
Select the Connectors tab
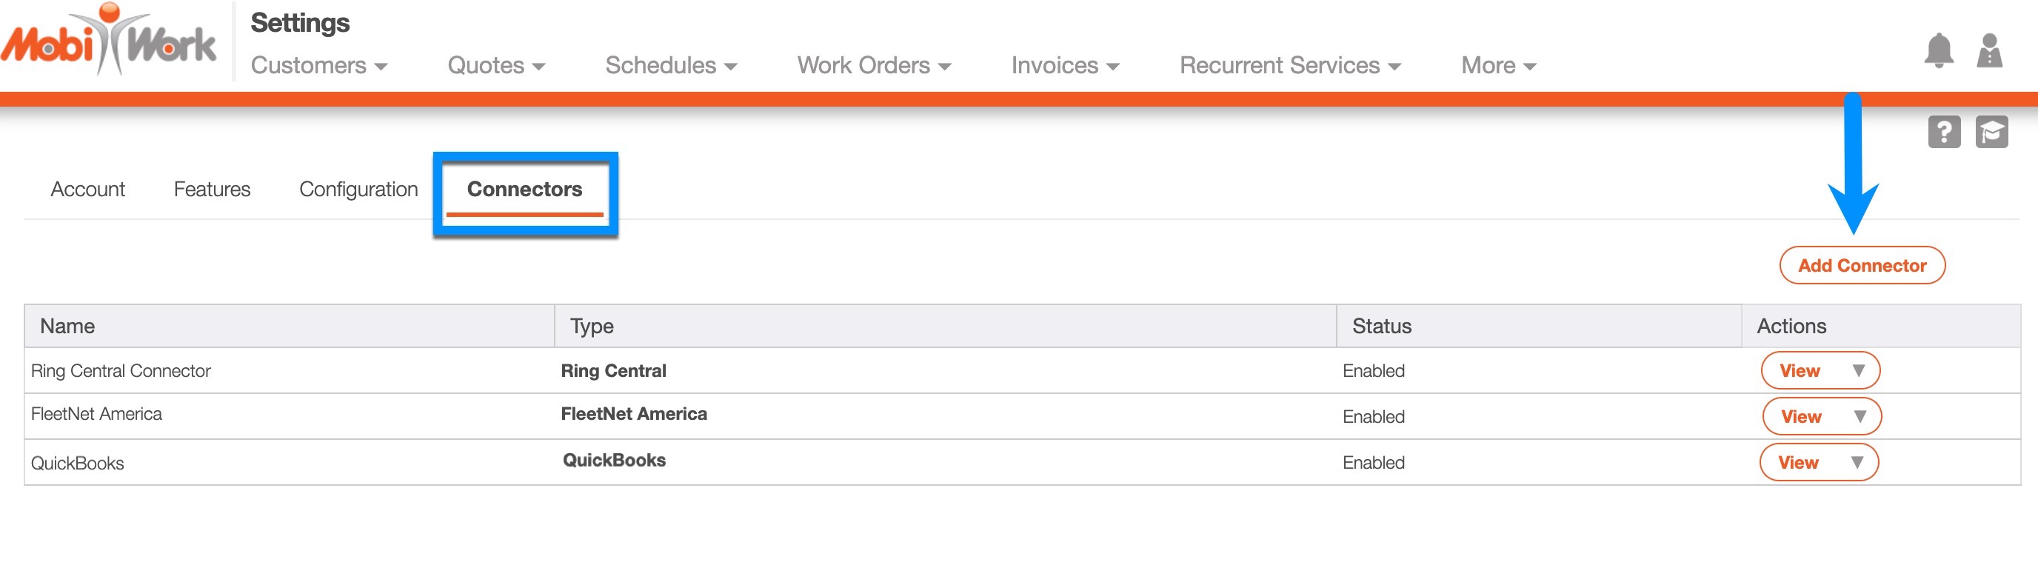click(x=524, y=190)
